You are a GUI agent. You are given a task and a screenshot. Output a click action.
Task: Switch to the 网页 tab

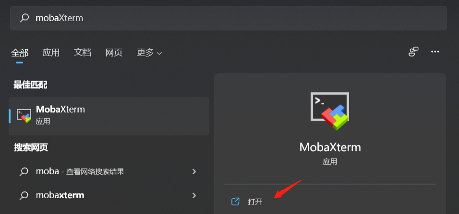(114, 53)
